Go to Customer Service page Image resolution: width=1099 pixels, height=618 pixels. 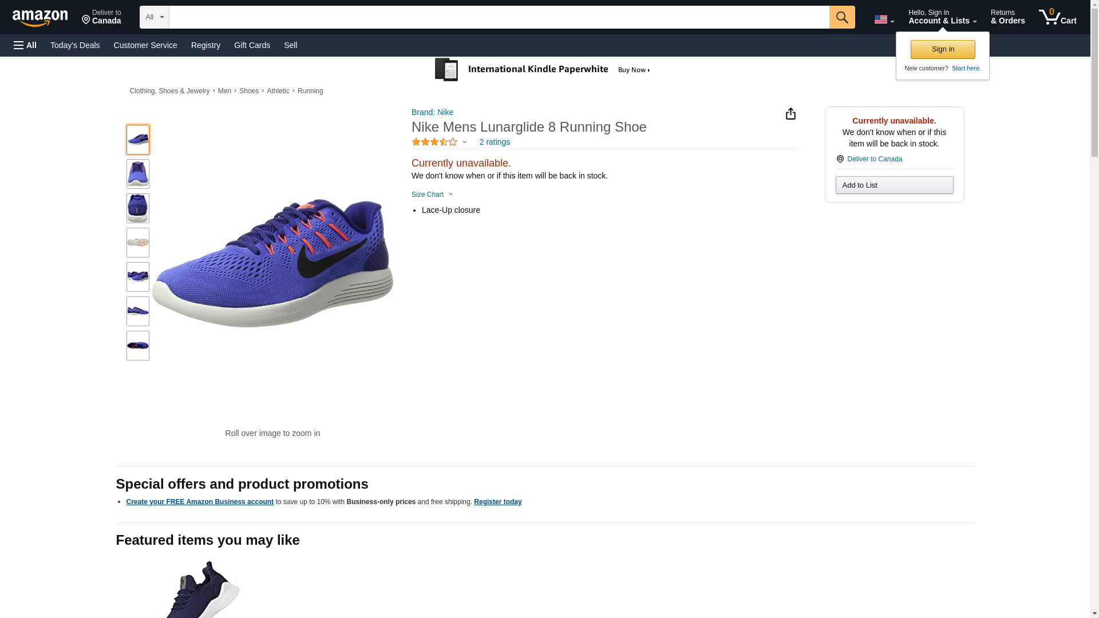tap(145, 45)
